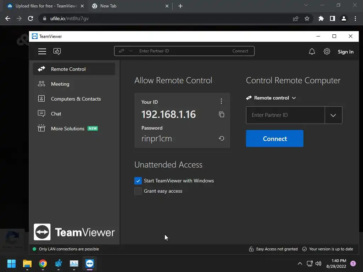Bookmark this page with the star
Screen dimensions: 363x272
pos(307,18)
